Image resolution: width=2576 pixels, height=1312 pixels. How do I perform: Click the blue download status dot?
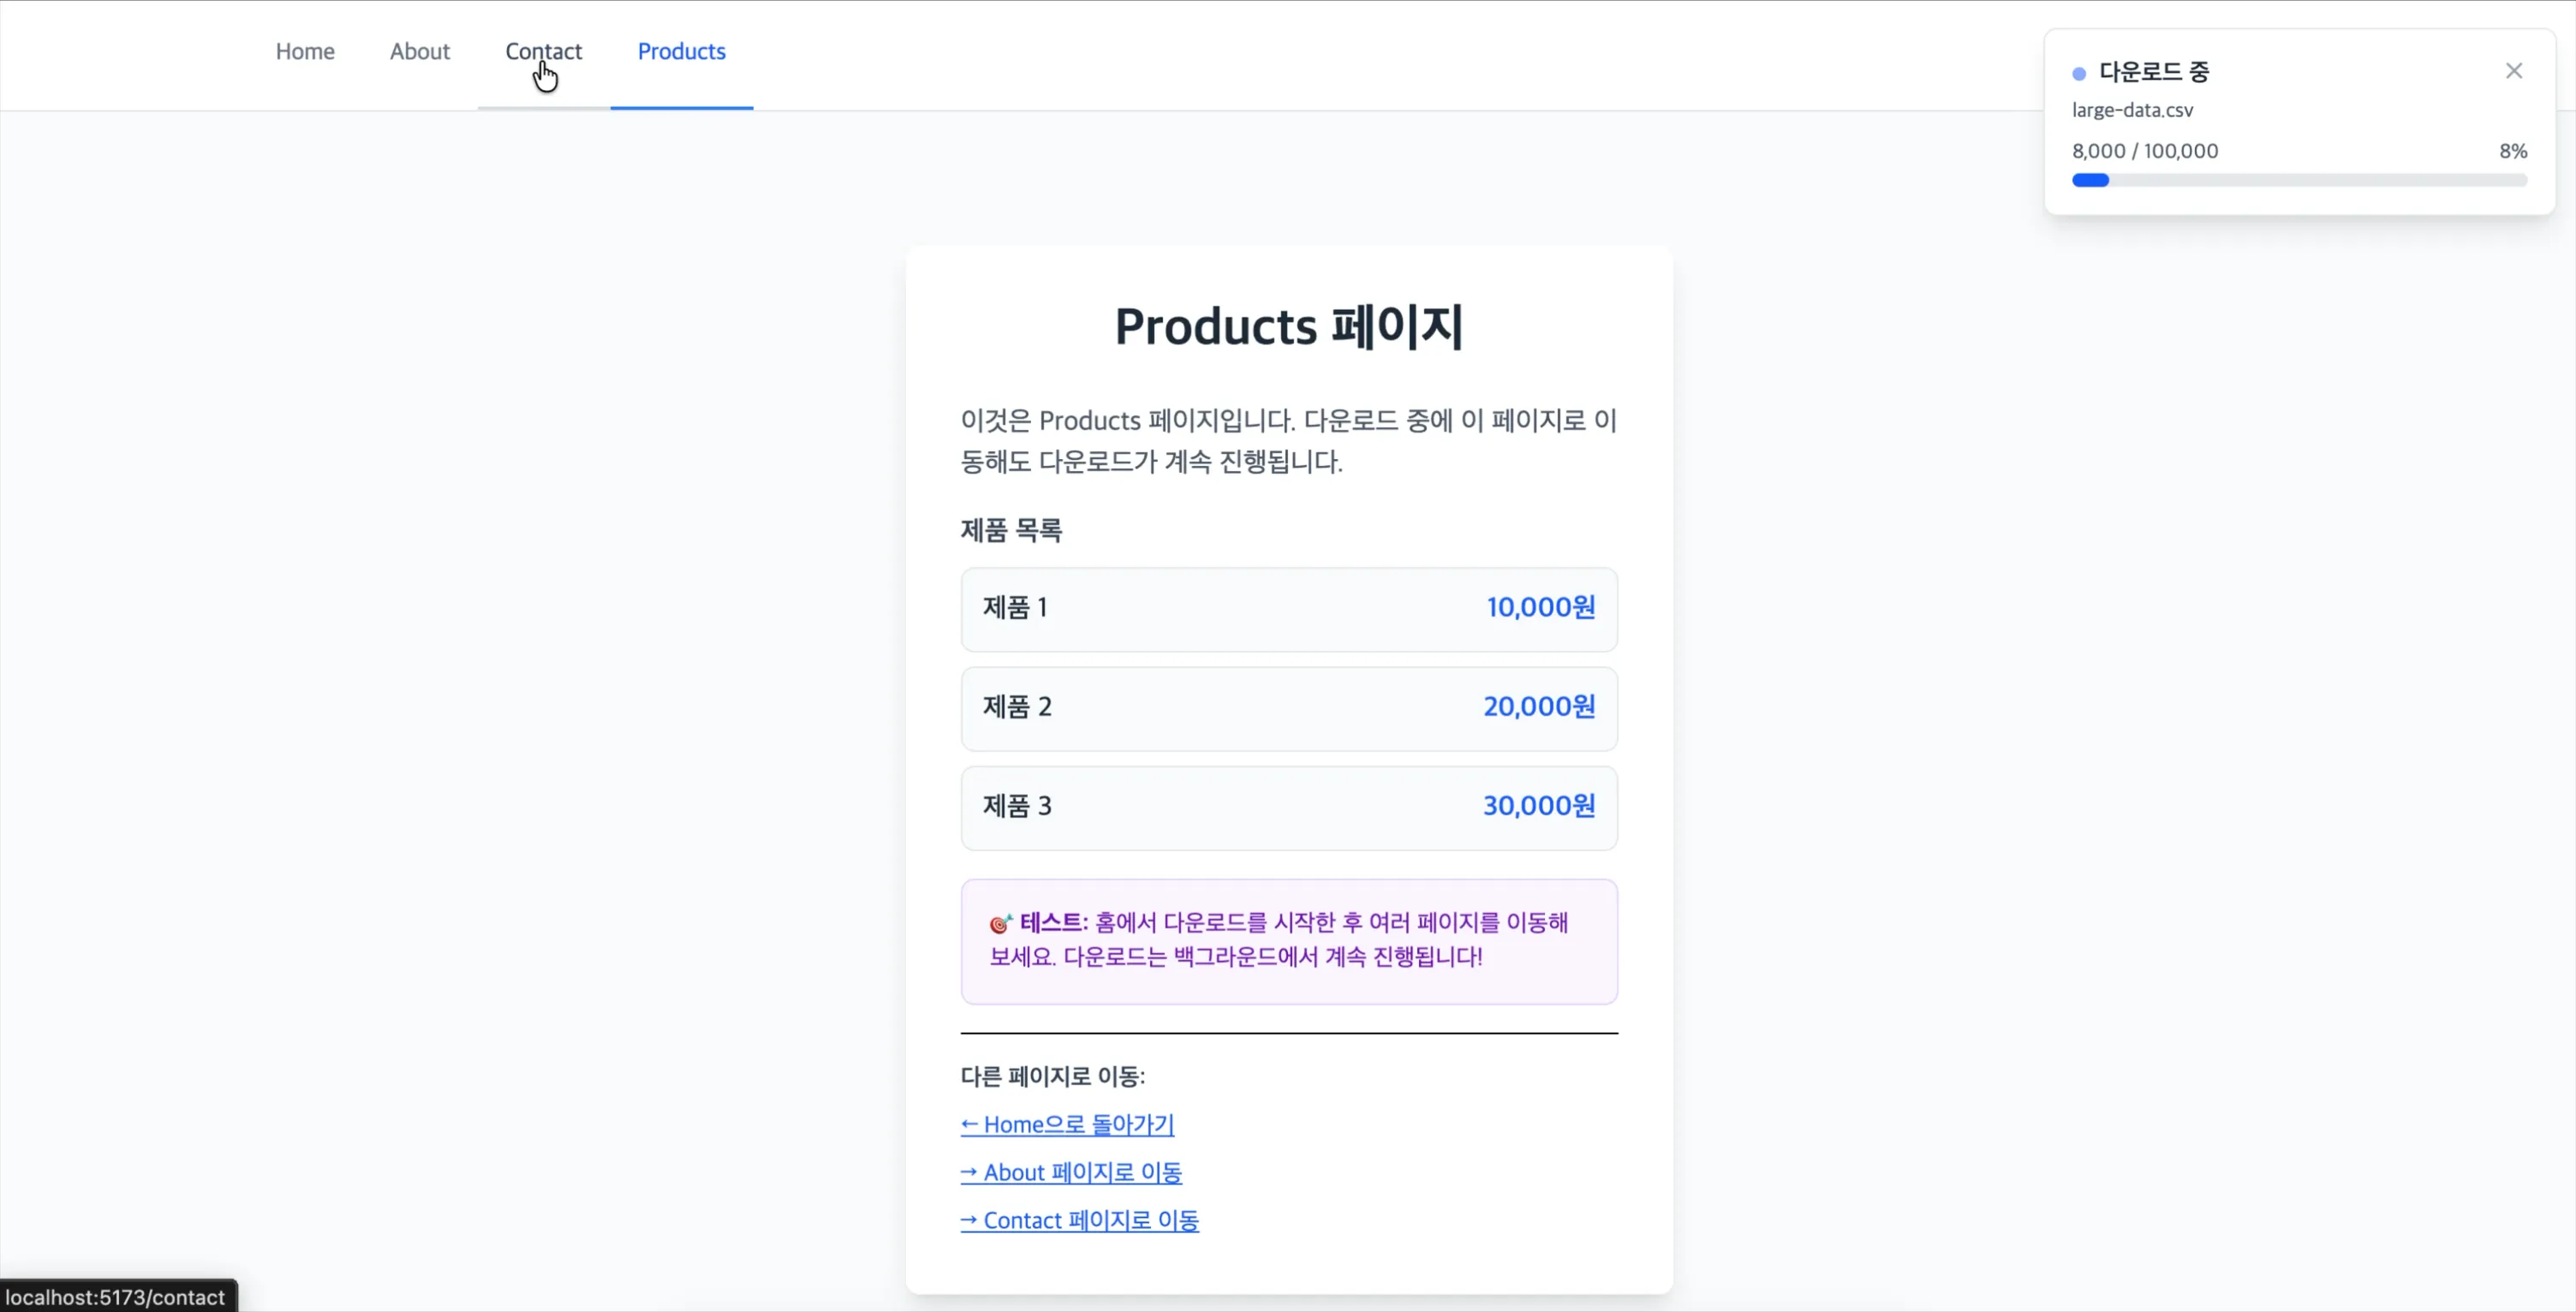click(2079, 73)
